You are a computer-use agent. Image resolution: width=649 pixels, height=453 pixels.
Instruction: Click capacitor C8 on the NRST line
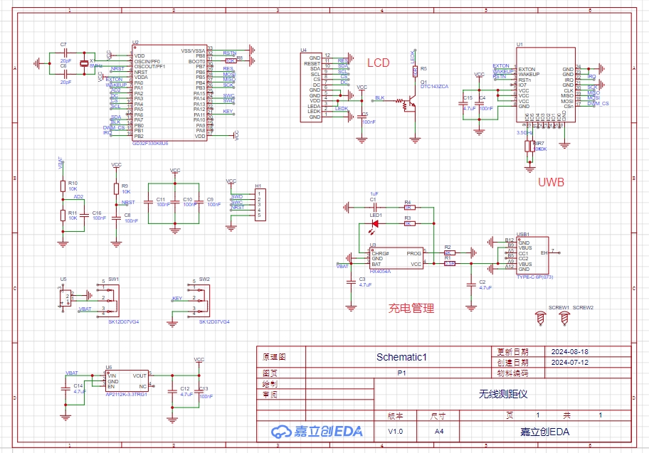(x=116, y=218)
